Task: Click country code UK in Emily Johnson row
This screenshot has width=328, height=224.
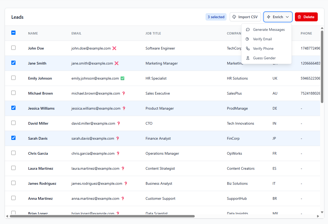Action: coord(275,78)
